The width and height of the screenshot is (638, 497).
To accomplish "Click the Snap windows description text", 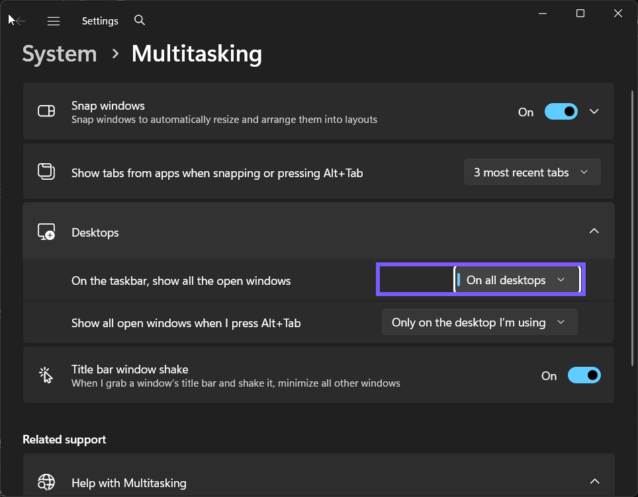I will pyautogui.click(x=224, y=120).
